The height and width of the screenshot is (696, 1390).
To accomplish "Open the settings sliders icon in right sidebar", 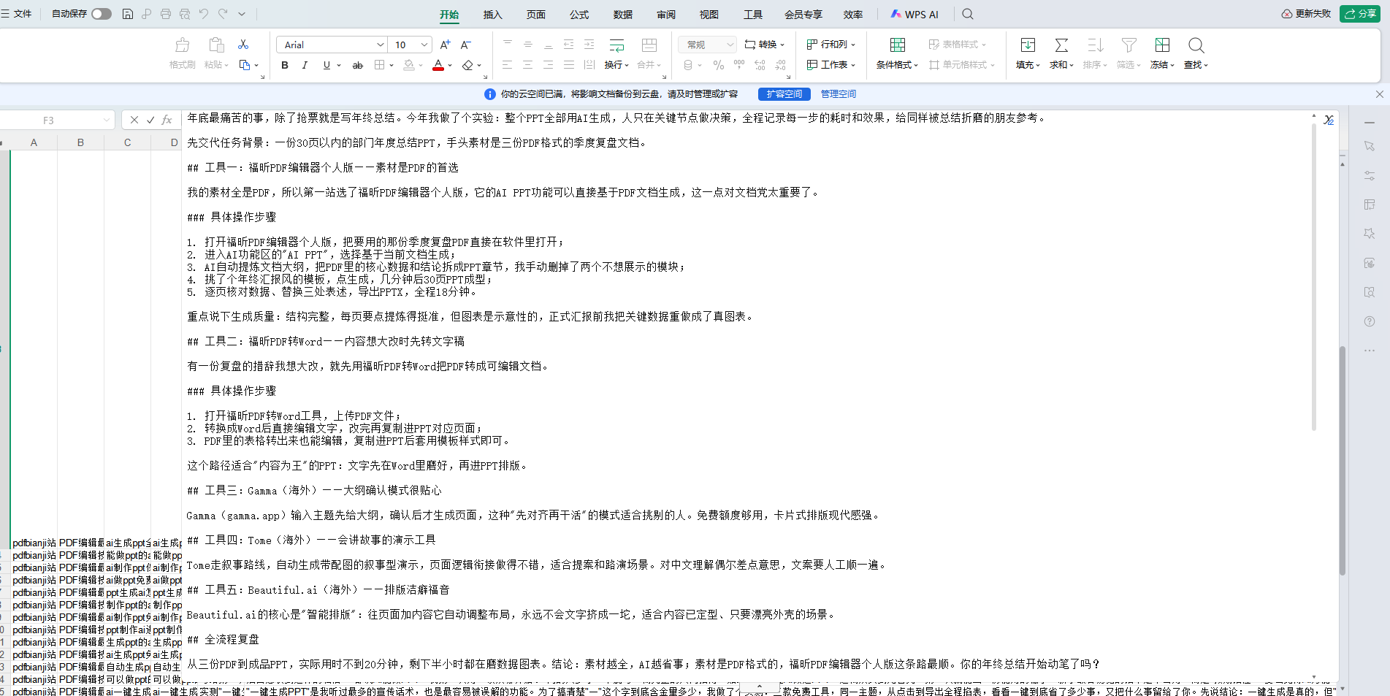I will pyautogui.click(x=1370, y=175).
